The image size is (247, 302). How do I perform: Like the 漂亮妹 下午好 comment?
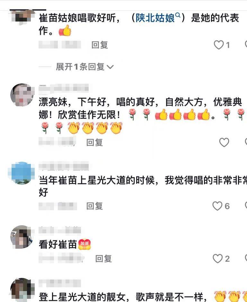(224, 142)
